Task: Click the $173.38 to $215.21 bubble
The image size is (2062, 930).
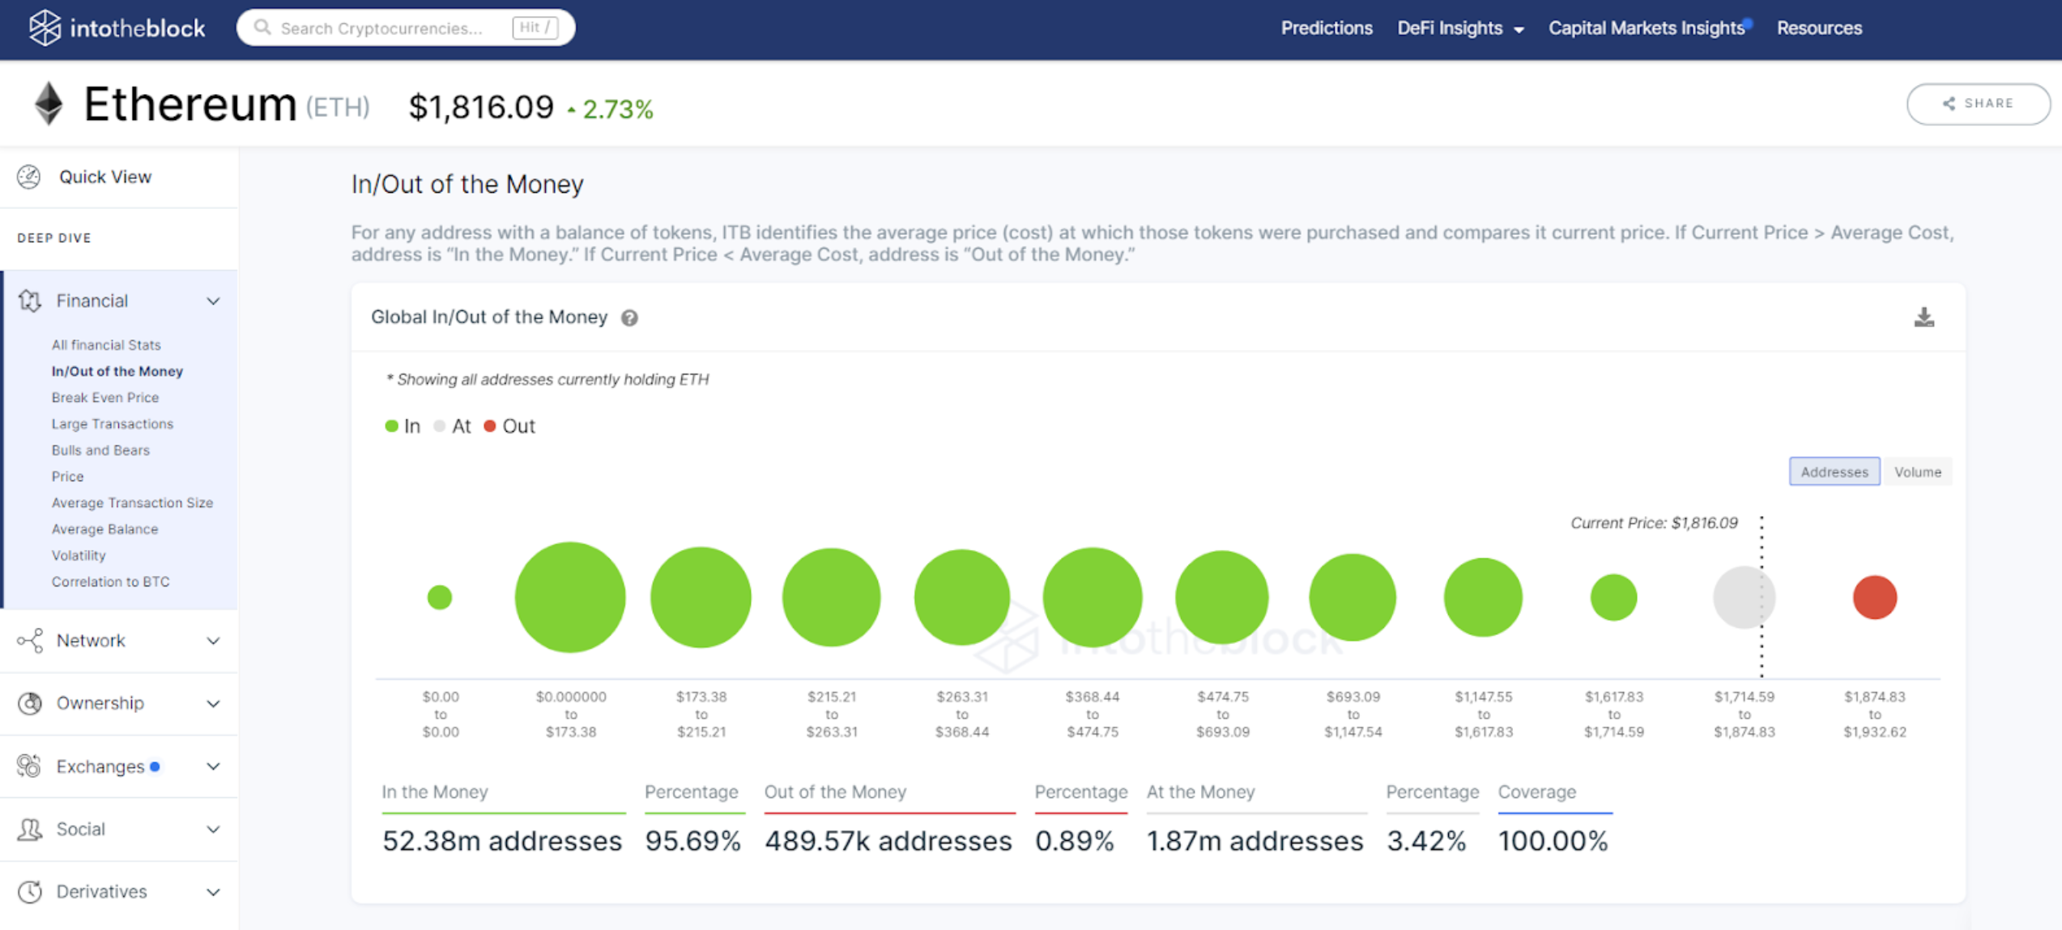Action: 701,597
